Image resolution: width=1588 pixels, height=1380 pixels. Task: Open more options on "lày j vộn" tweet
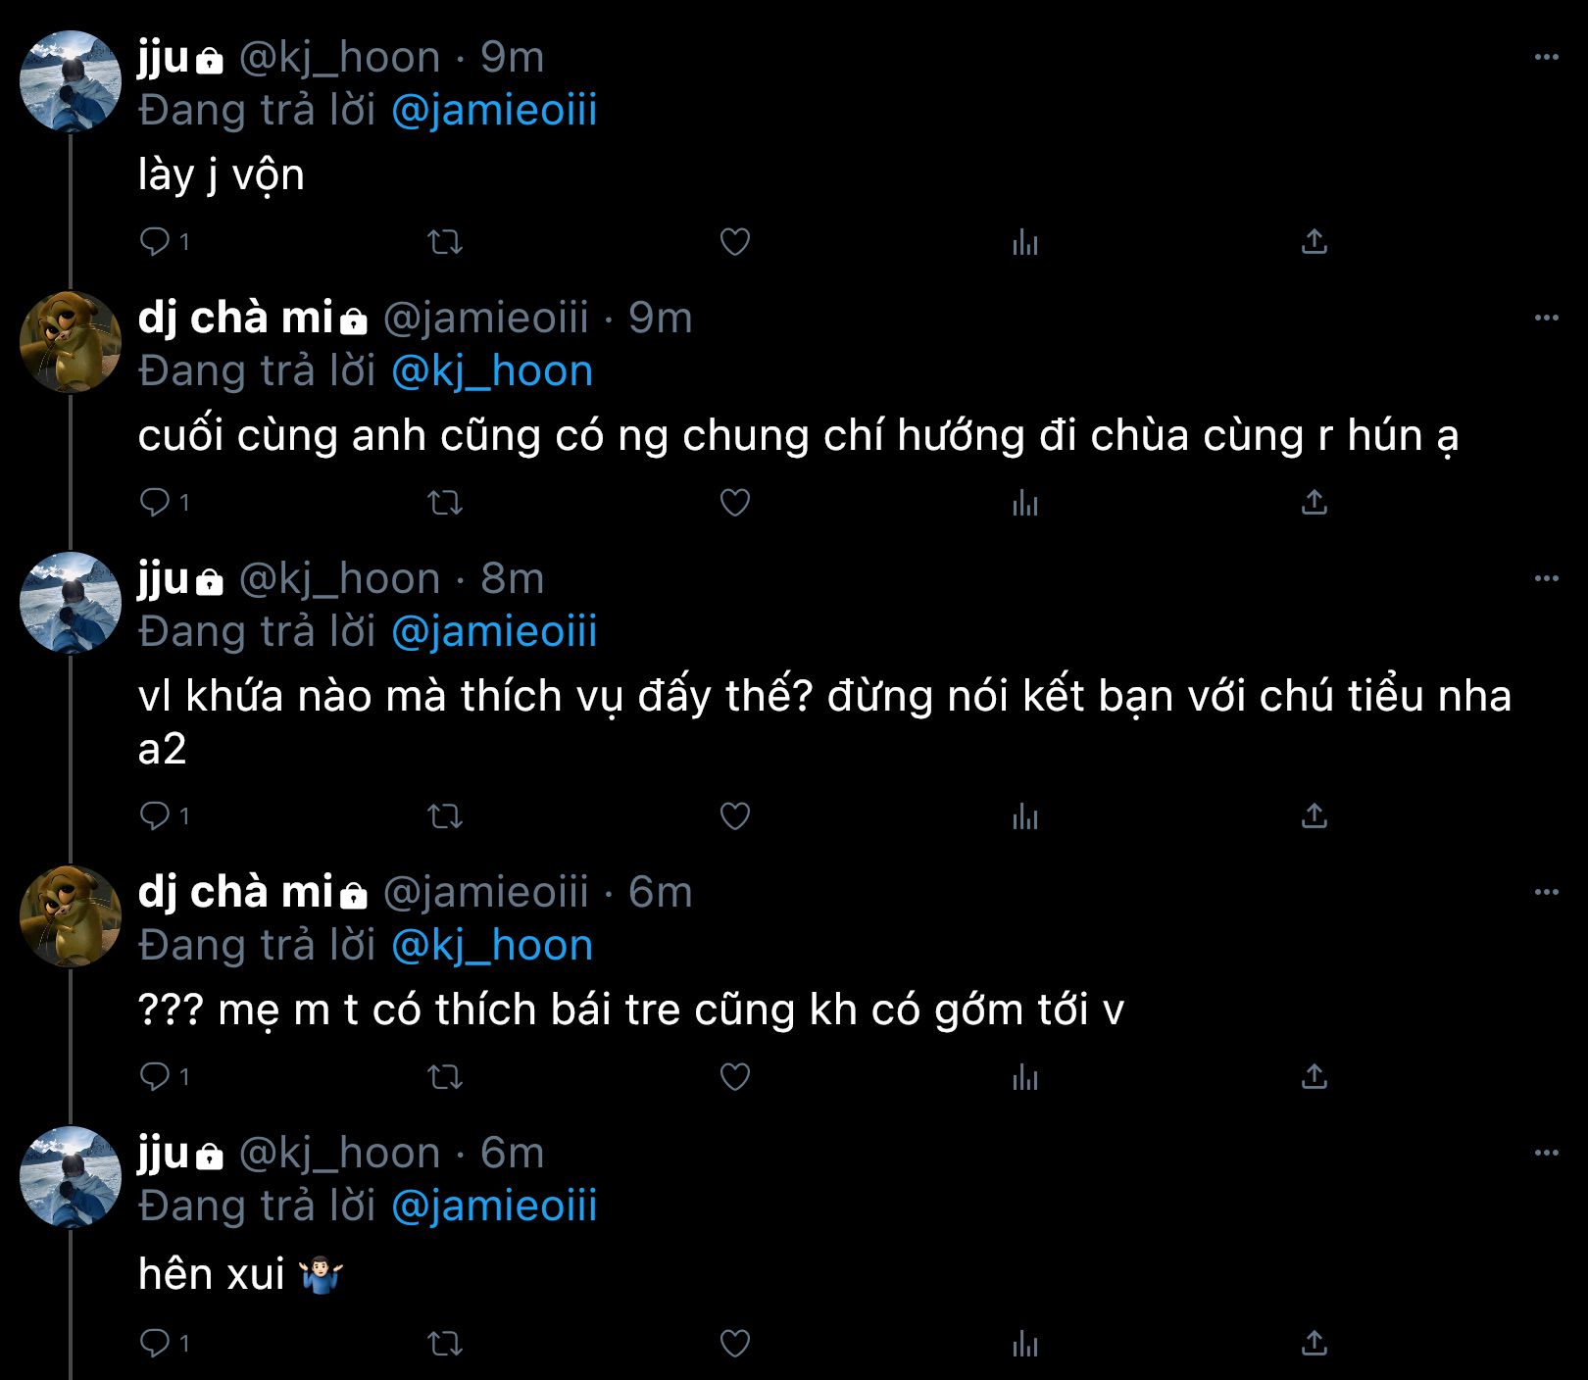[x=1546, y=58]
